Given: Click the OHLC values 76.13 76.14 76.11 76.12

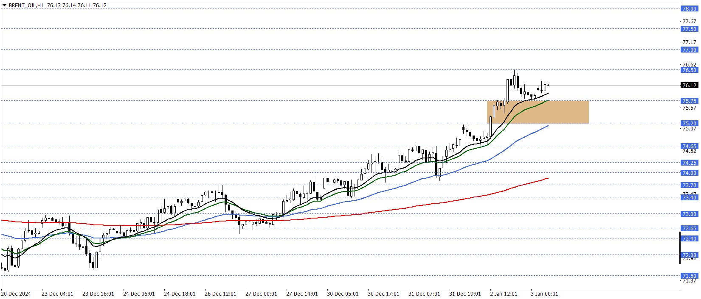Looking at the screenshot, I should [77, 6].
